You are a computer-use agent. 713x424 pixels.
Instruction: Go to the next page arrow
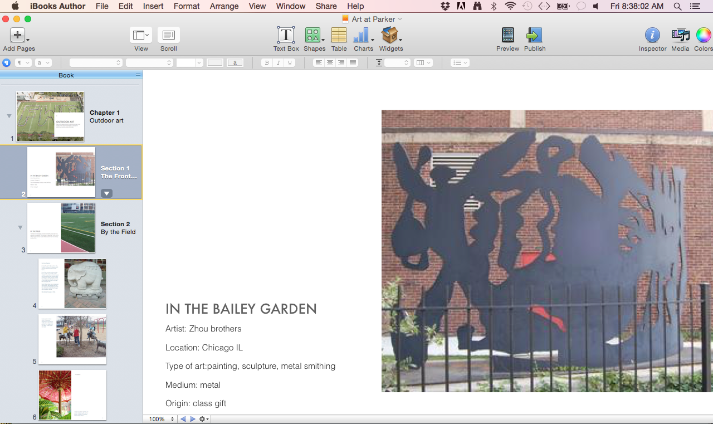pos(193,419)
